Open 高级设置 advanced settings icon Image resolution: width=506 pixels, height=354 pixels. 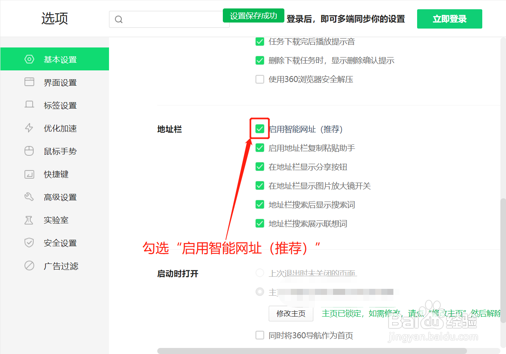pos(29,197)
